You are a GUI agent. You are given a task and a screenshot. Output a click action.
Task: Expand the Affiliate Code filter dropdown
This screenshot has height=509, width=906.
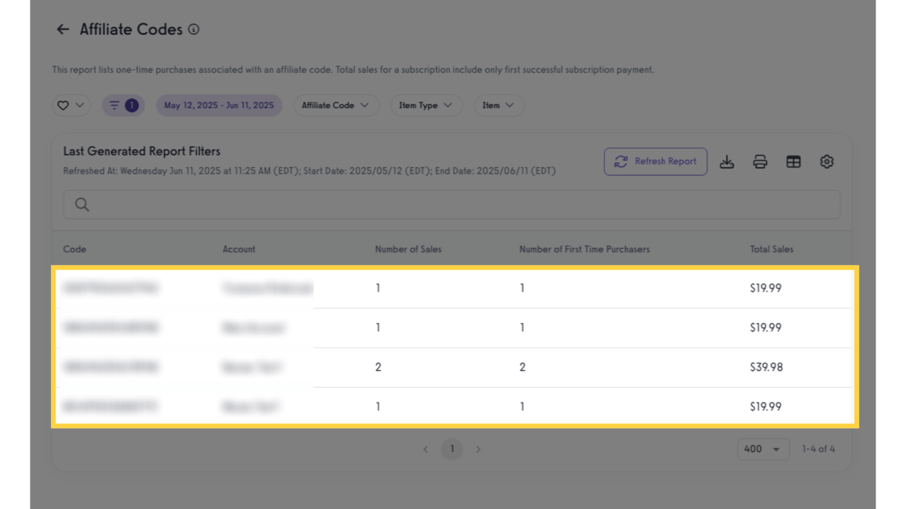(x=336, y=105)
